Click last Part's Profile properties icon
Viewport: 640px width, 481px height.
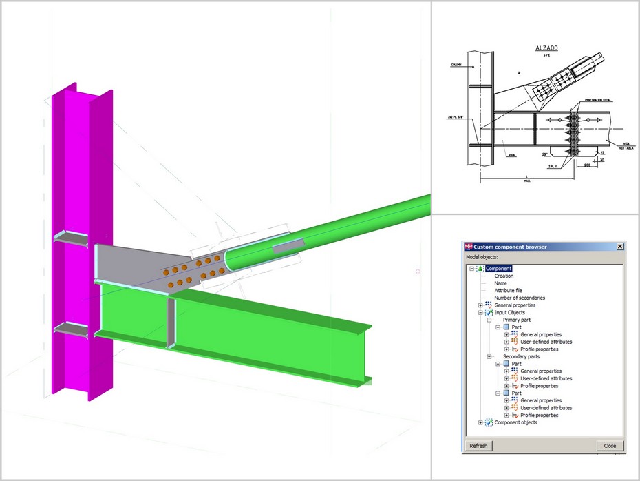515,416
